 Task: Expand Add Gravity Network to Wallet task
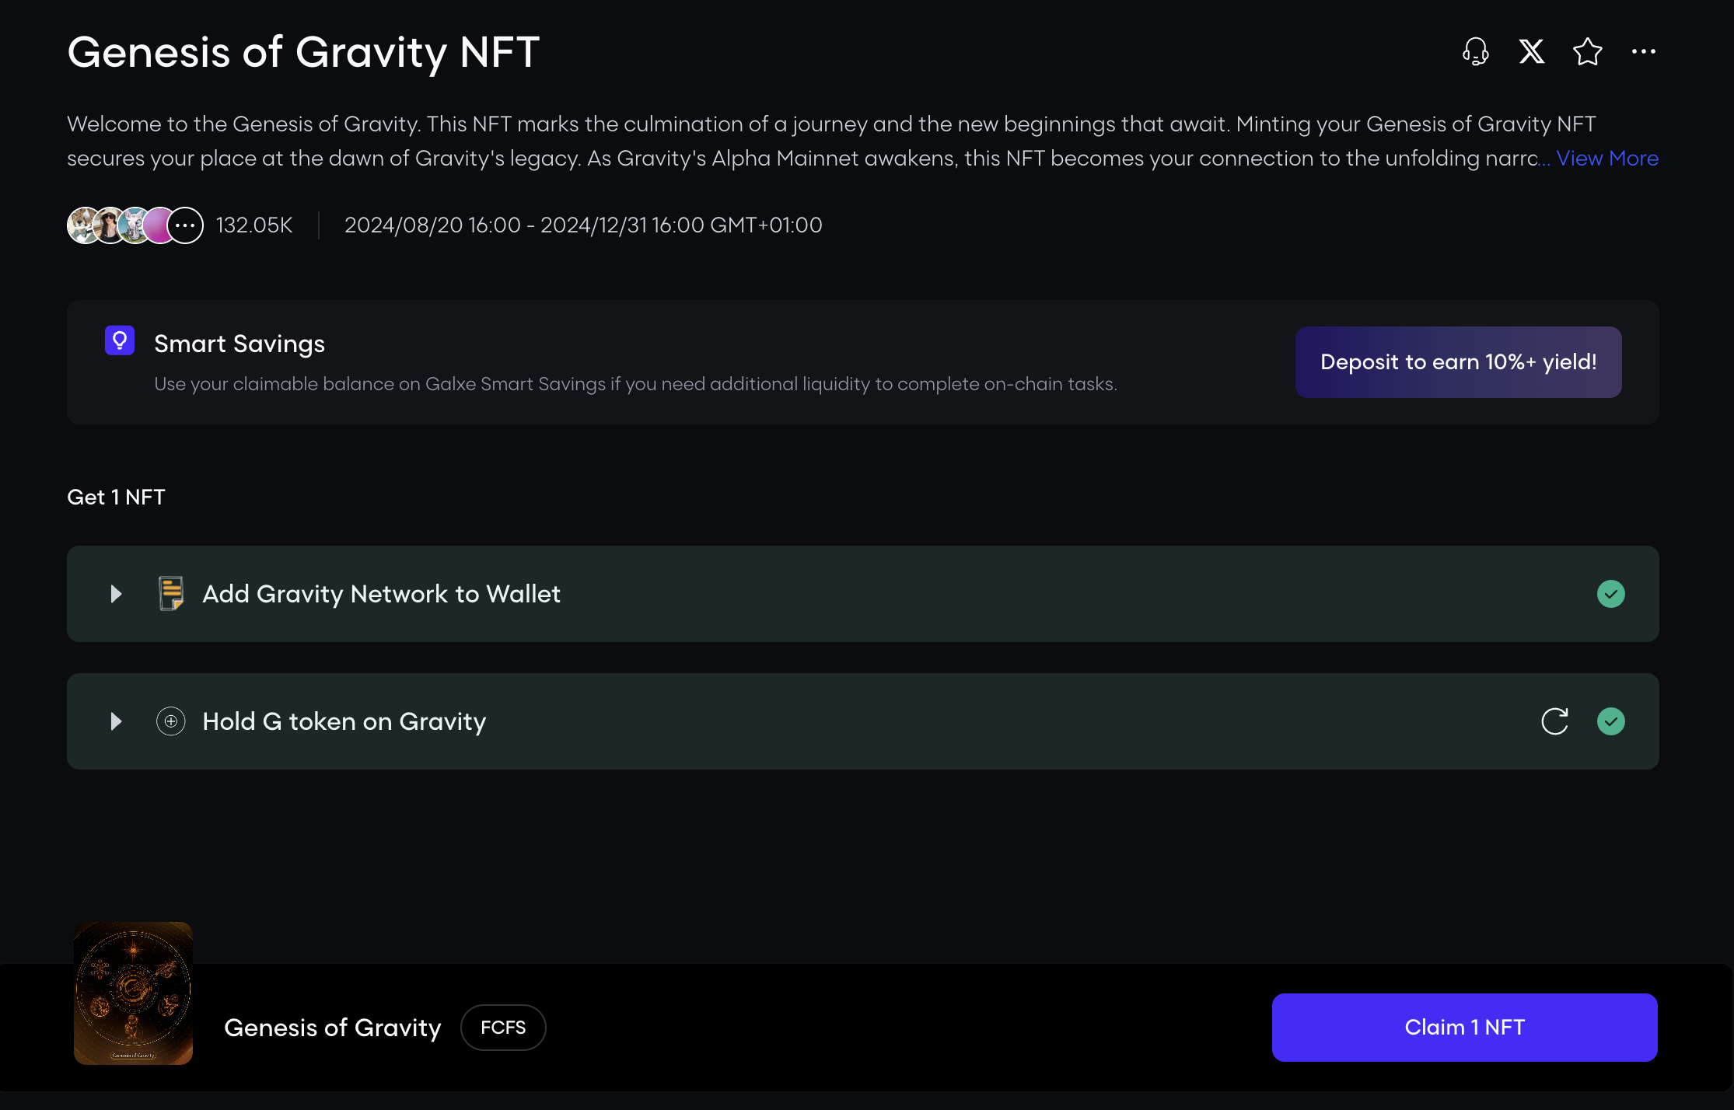(116, 594)
